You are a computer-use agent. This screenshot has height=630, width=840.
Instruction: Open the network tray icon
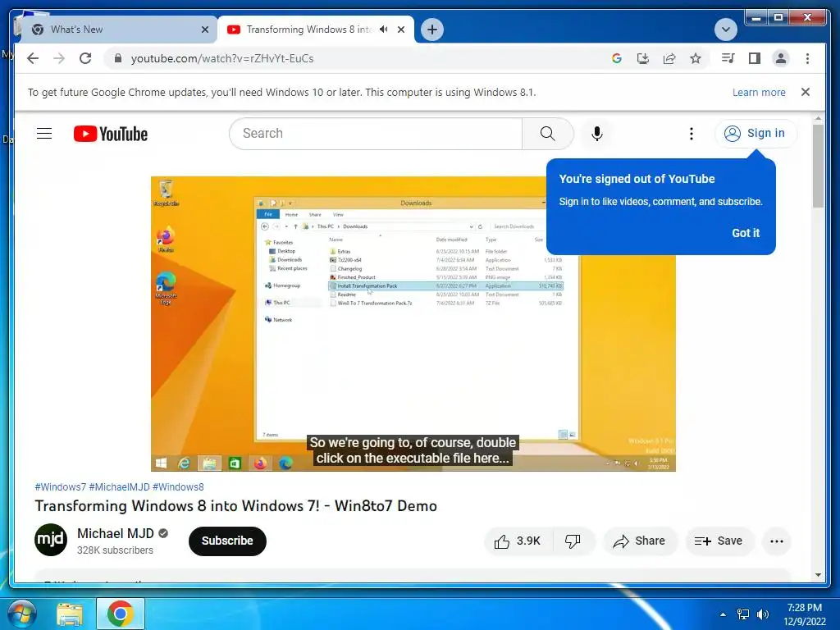pyautogui.click(x=742, y=614)
